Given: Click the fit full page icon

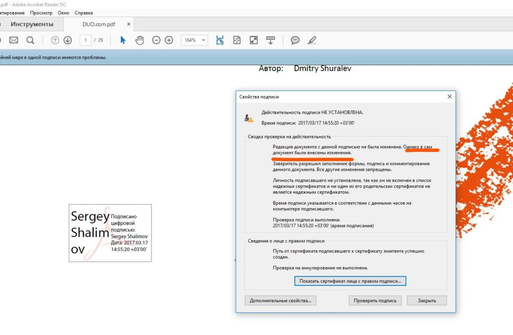Looking at the screenshot, I should point(237,40).
